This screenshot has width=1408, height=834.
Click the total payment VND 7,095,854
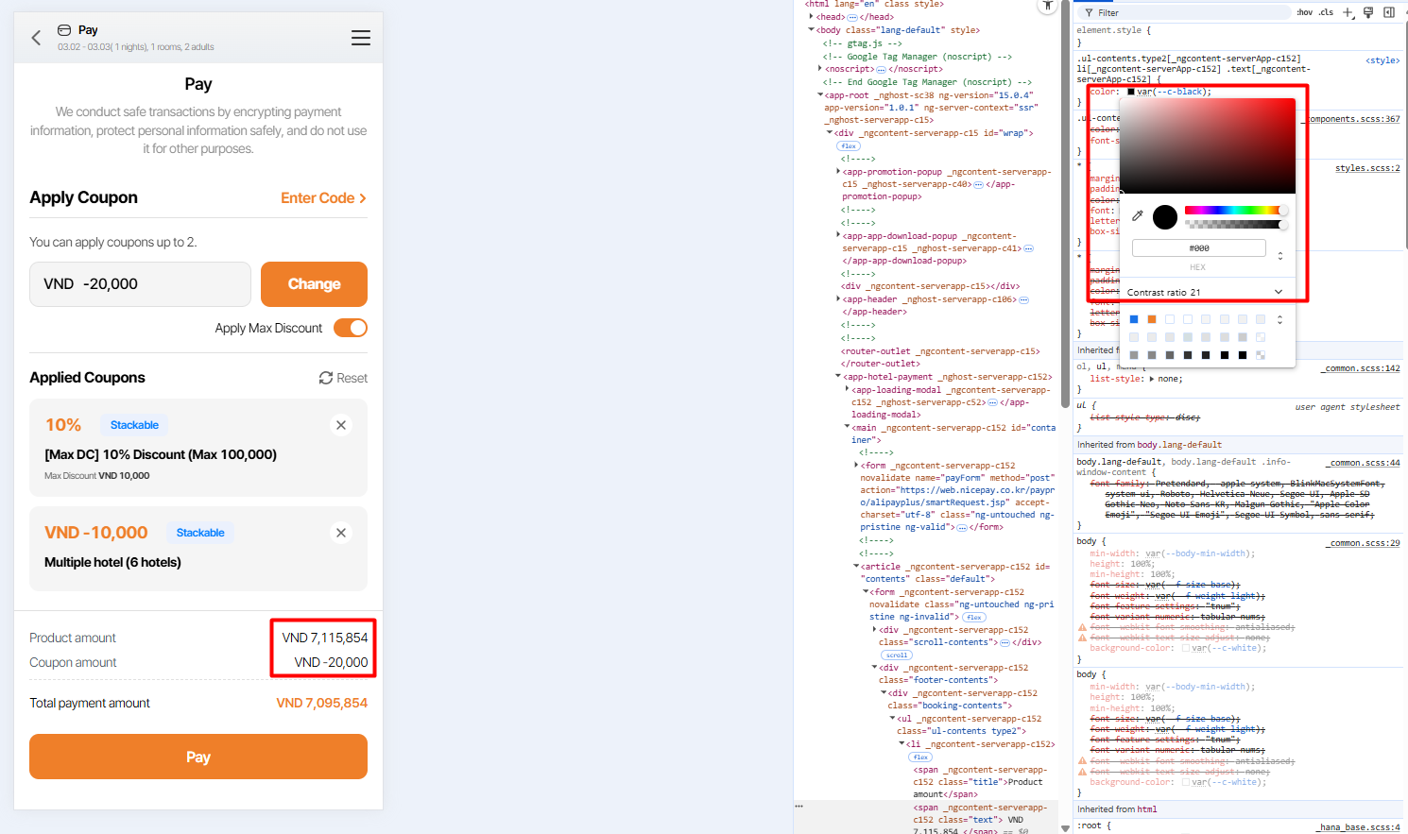pyautogui.click(x=321, y=703)
